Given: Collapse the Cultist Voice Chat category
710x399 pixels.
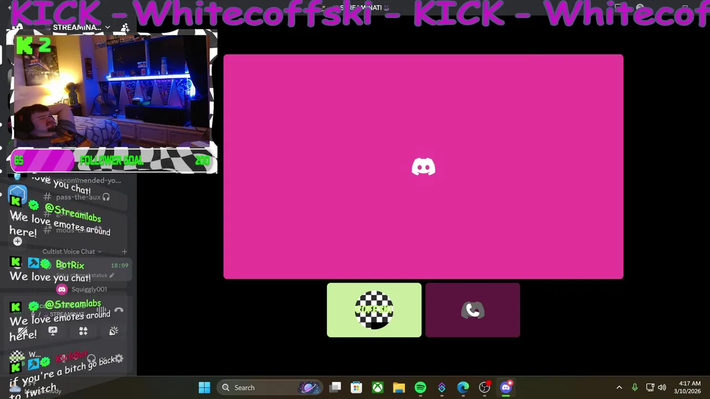Looking at the screenshot, I should [x=72, y=252].
